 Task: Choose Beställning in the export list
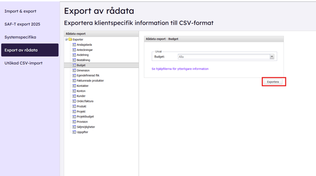coord(83,60)
